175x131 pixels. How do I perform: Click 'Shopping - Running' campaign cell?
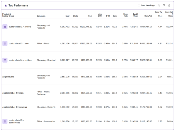point(46,107)
